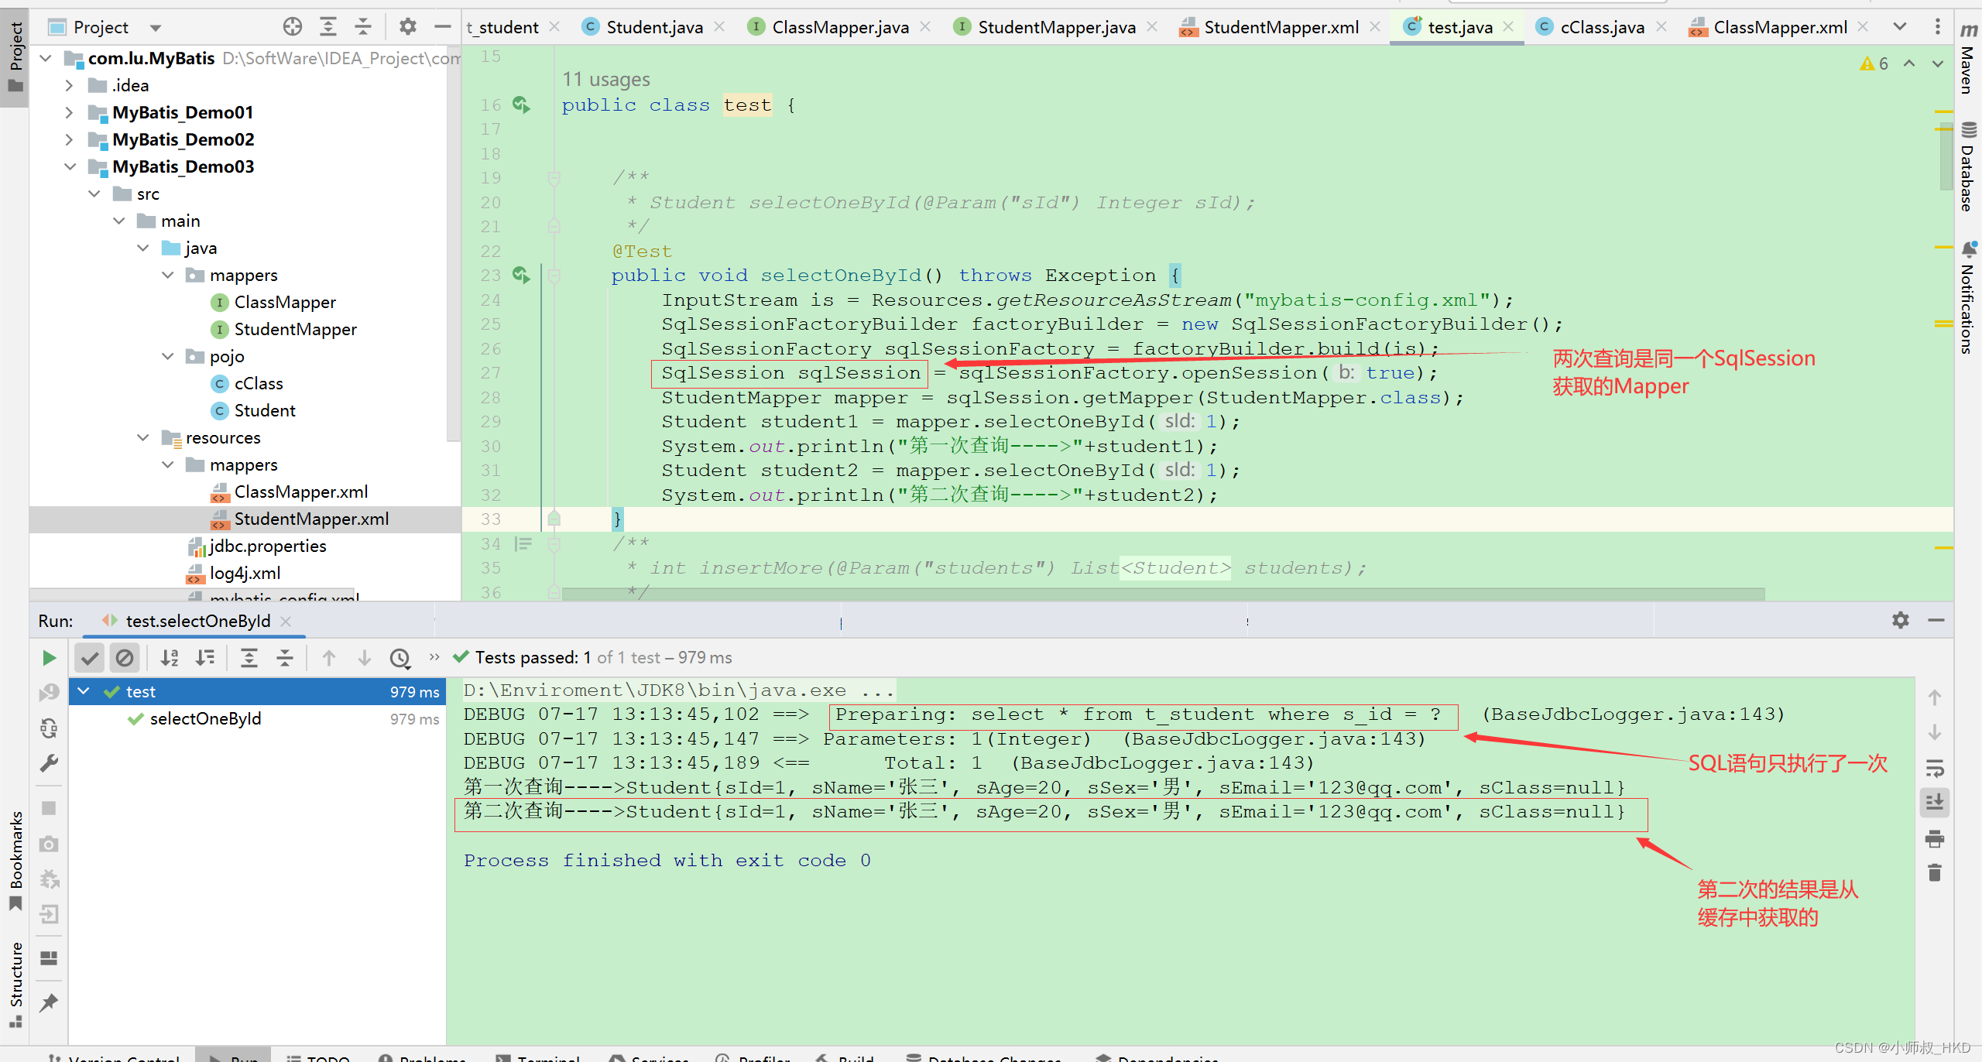Toggle show ignored tests button
The height and width of the screenshot is (1062, 1982).
[124, 658]
